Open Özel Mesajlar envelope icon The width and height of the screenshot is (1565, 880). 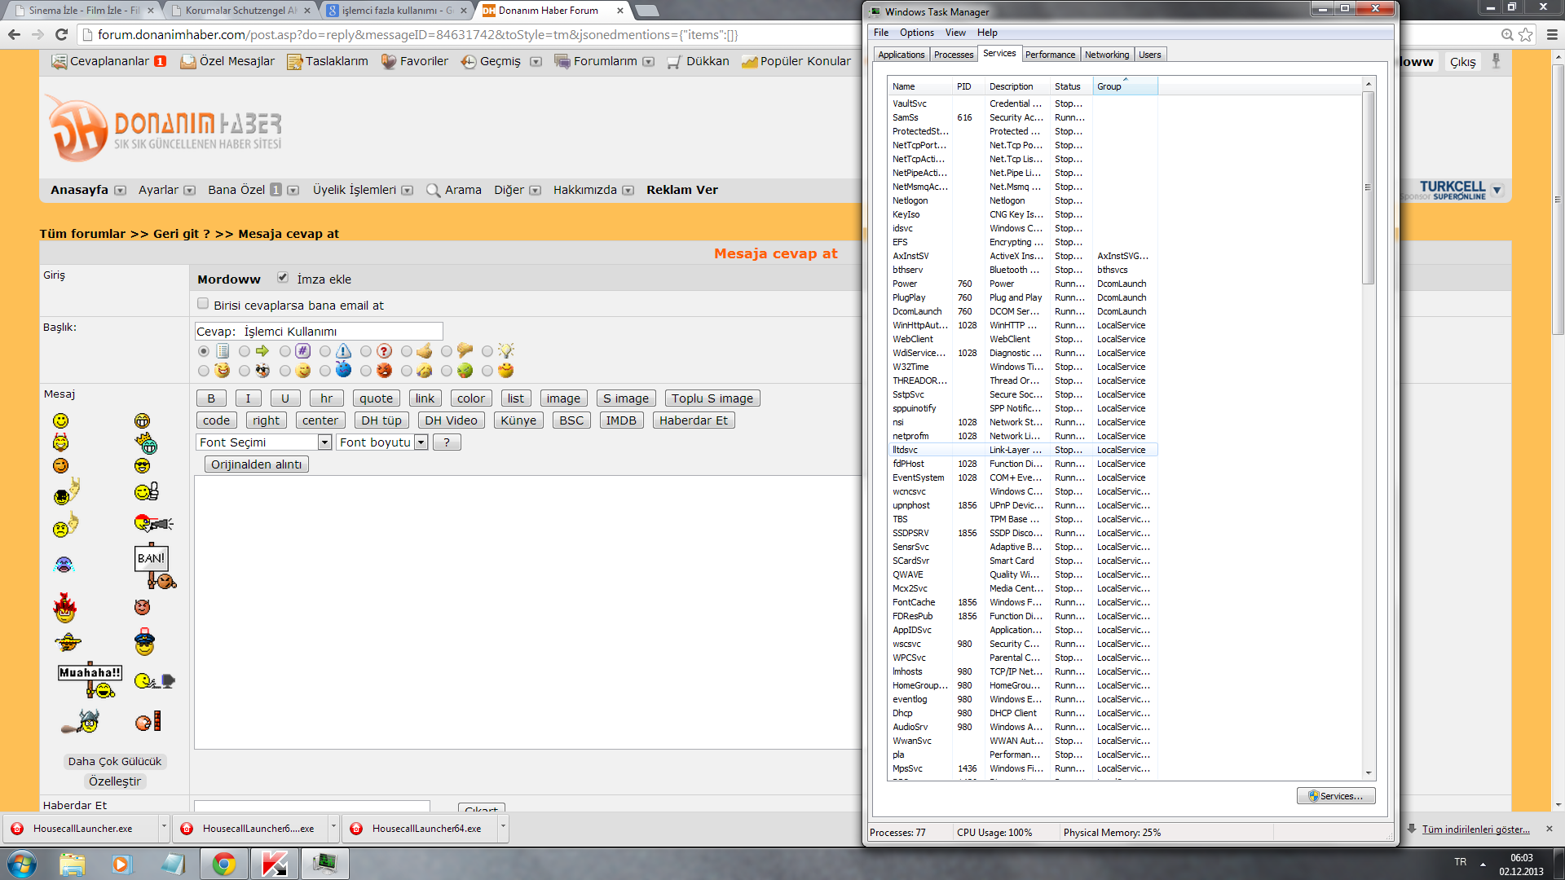click(188, 61)
